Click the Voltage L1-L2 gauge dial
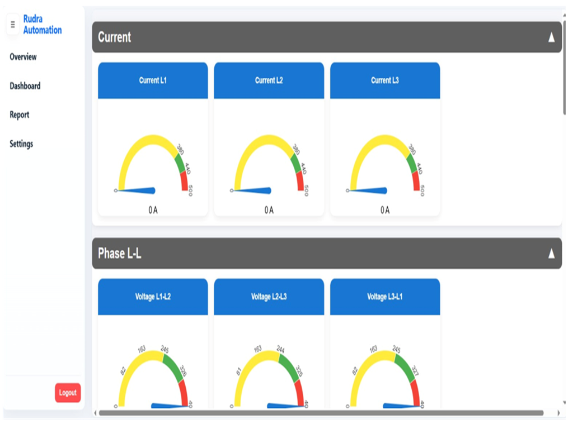Screen dimensions: 573x429 (x=153, y=378)
